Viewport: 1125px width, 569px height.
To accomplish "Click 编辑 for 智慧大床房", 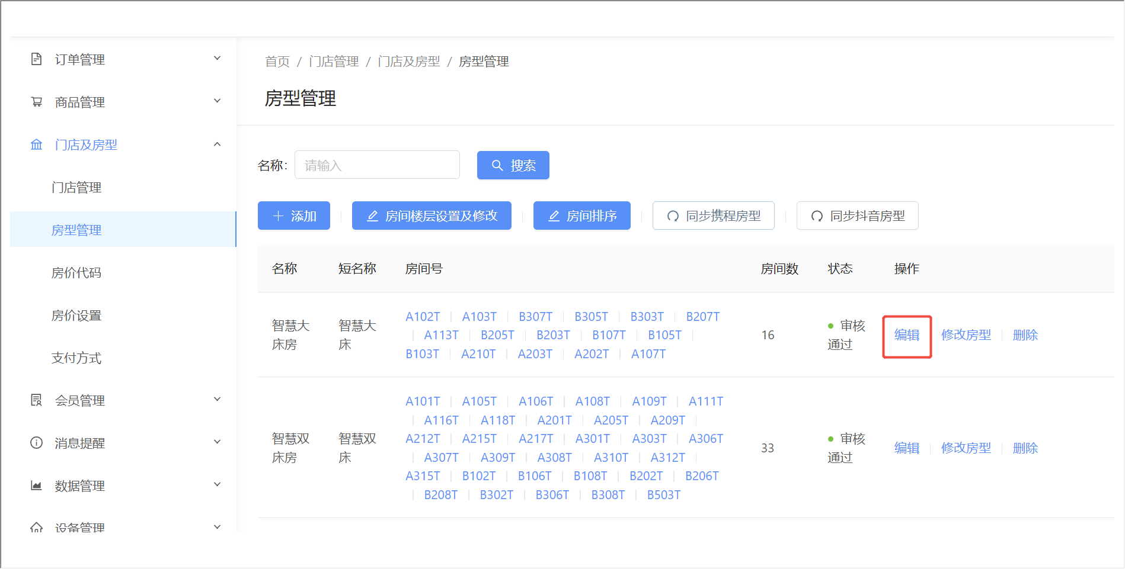I will coord(907,335).
